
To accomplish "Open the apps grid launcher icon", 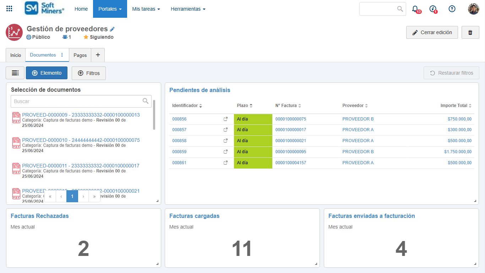I will (9, 9).
